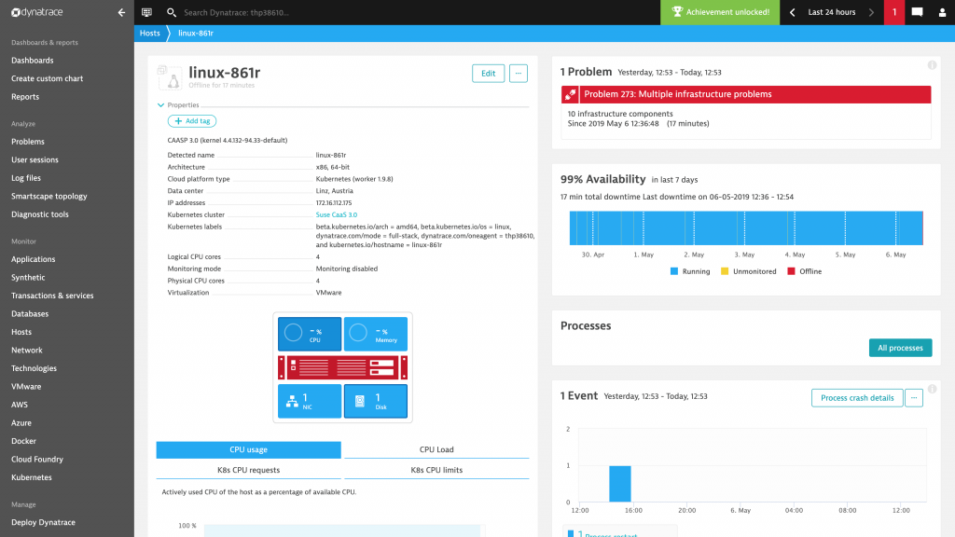Viewport: 955px width, 537px height.
Task: Click the Edit button for linux-861r
Action: click(489, 73)
